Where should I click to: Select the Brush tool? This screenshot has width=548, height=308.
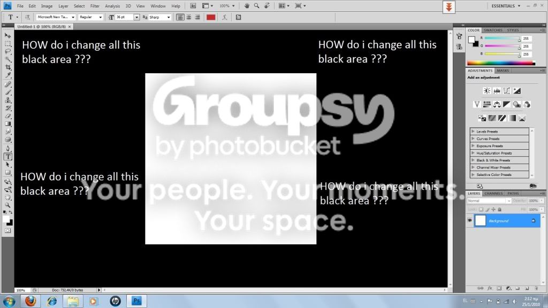[x=7, y=92]
